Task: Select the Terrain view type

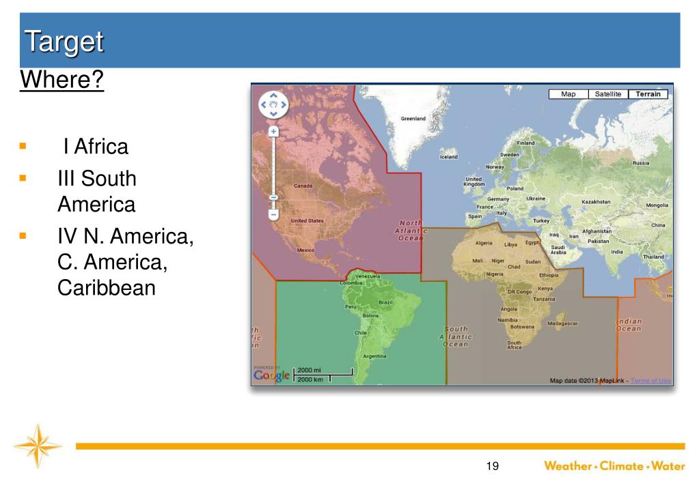Action: click(x=648, y=94)
